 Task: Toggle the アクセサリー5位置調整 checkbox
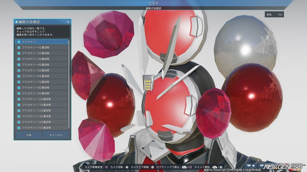point(19,70)
